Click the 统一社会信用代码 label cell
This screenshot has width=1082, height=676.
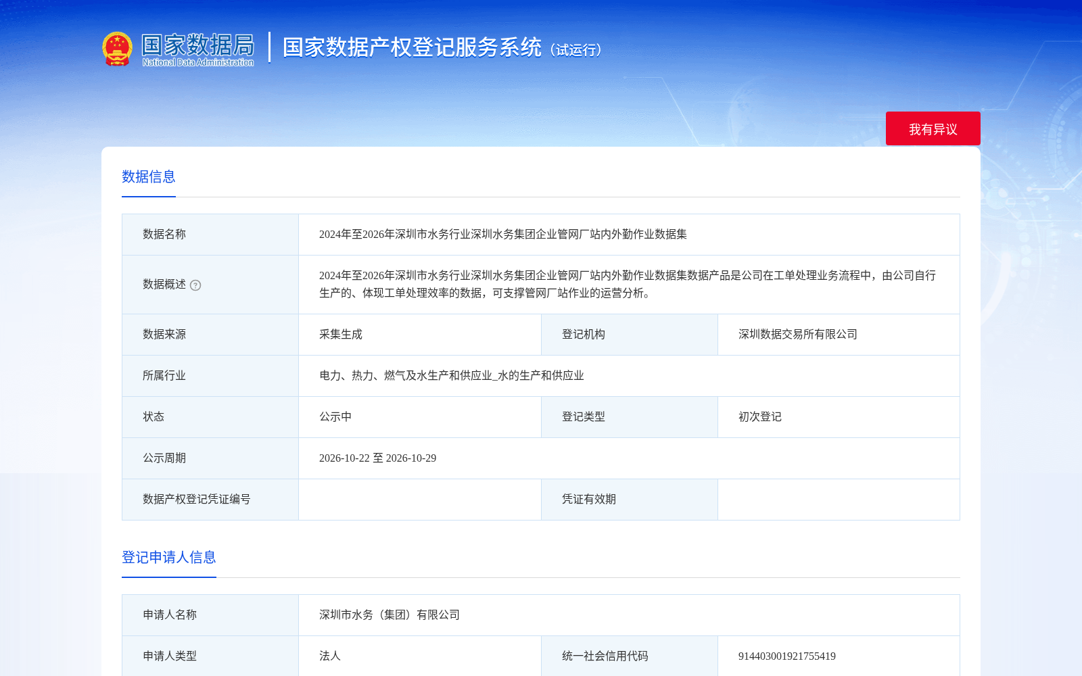point(630,656)
